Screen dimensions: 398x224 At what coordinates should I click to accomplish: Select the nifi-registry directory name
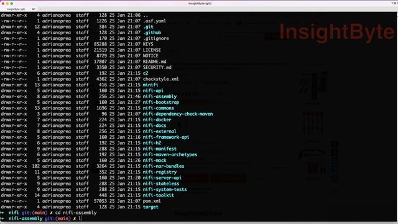click(x=159, y=172)
